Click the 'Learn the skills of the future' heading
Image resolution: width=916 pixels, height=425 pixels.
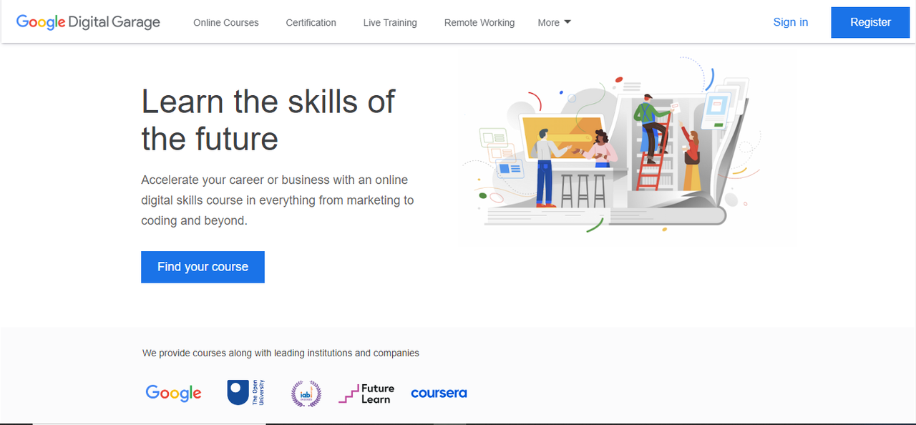[x=268, y=119]
